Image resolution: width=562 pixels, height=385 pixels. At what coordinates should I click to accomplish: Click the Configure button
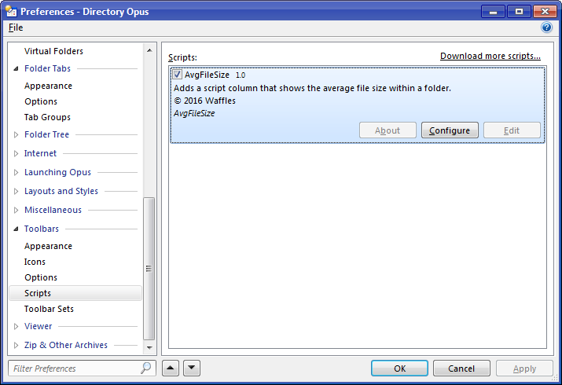450,130
